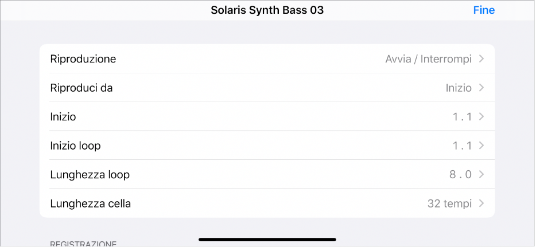Viewport: 536px width, 247px height.
Task: Click the 1 . 1 value for Inizio loop
Action: (461, 146)
